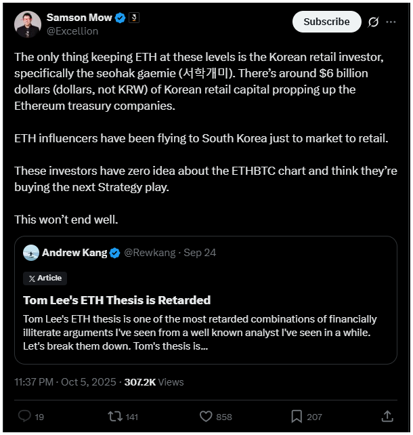Viewport: 413px width, 435px height.
Task: Click the reply comment icon
Action: 24,416
